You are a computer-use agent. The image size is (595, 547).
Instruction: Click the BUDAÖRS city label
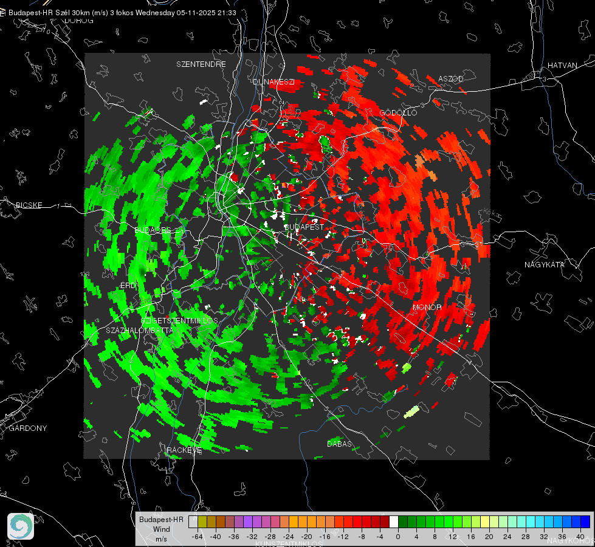153,230
